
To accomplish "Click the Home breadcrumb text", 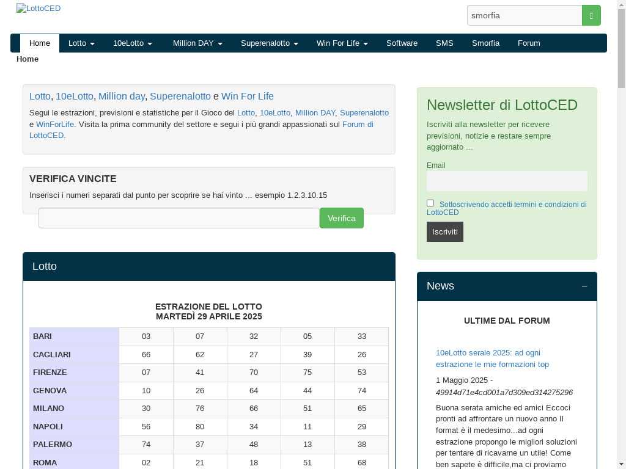I will [28, 59].
